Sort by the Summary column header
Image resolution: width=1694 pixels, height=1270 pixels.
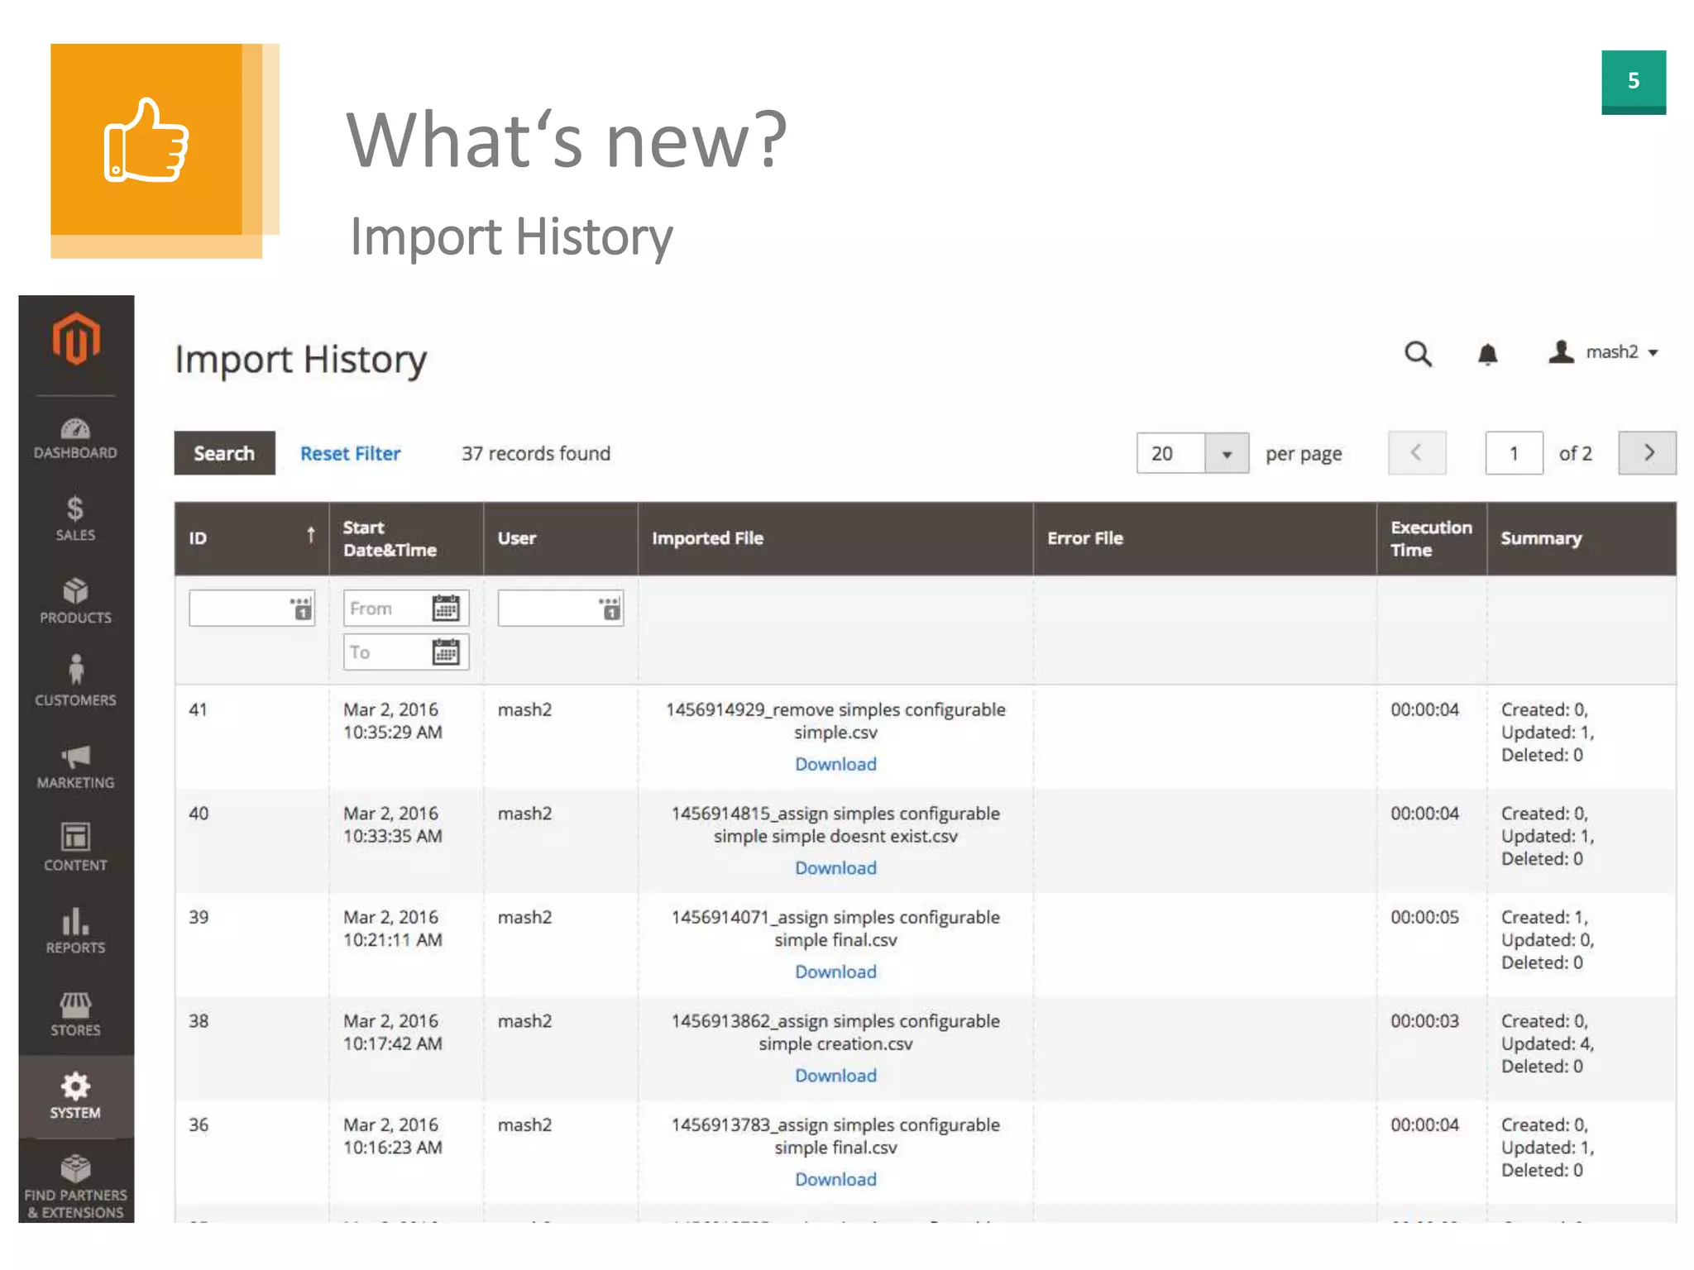click(1582, 537)
